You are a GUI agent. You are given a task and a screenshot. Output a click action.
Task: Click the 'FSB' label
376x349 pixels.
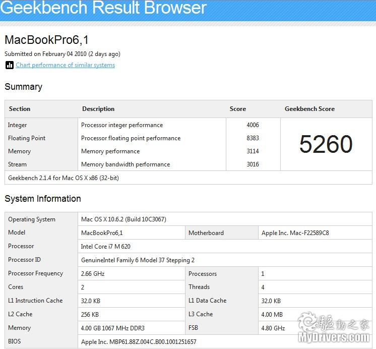[x=193, y=328]
